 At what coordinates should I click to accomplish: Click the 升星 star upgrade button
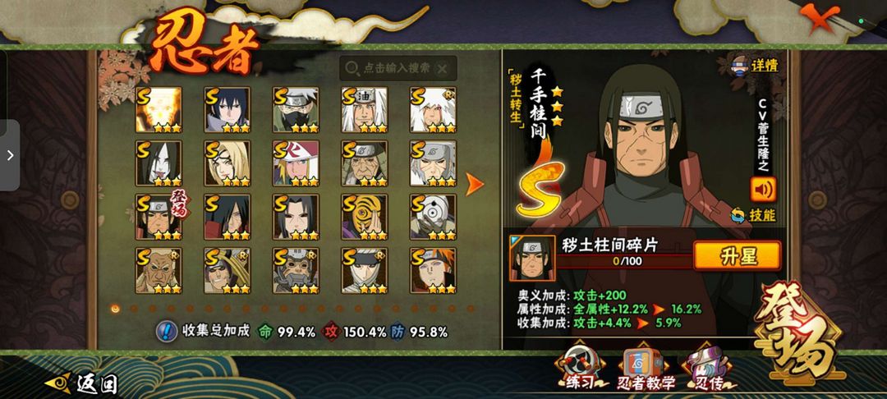[x=737, y=257]
